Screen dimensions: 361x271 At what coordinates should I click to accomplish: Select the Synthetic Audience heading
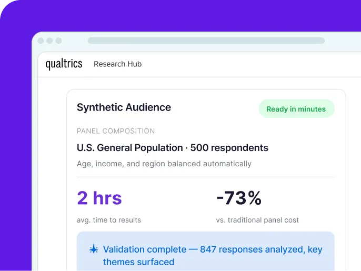click(x=124, y=107)
